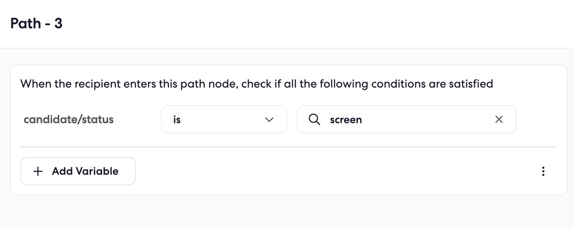The width and height of the screenshot is (574, 229).
Task: Click the magnifier search icon in value field
Action: click(314, 120)
